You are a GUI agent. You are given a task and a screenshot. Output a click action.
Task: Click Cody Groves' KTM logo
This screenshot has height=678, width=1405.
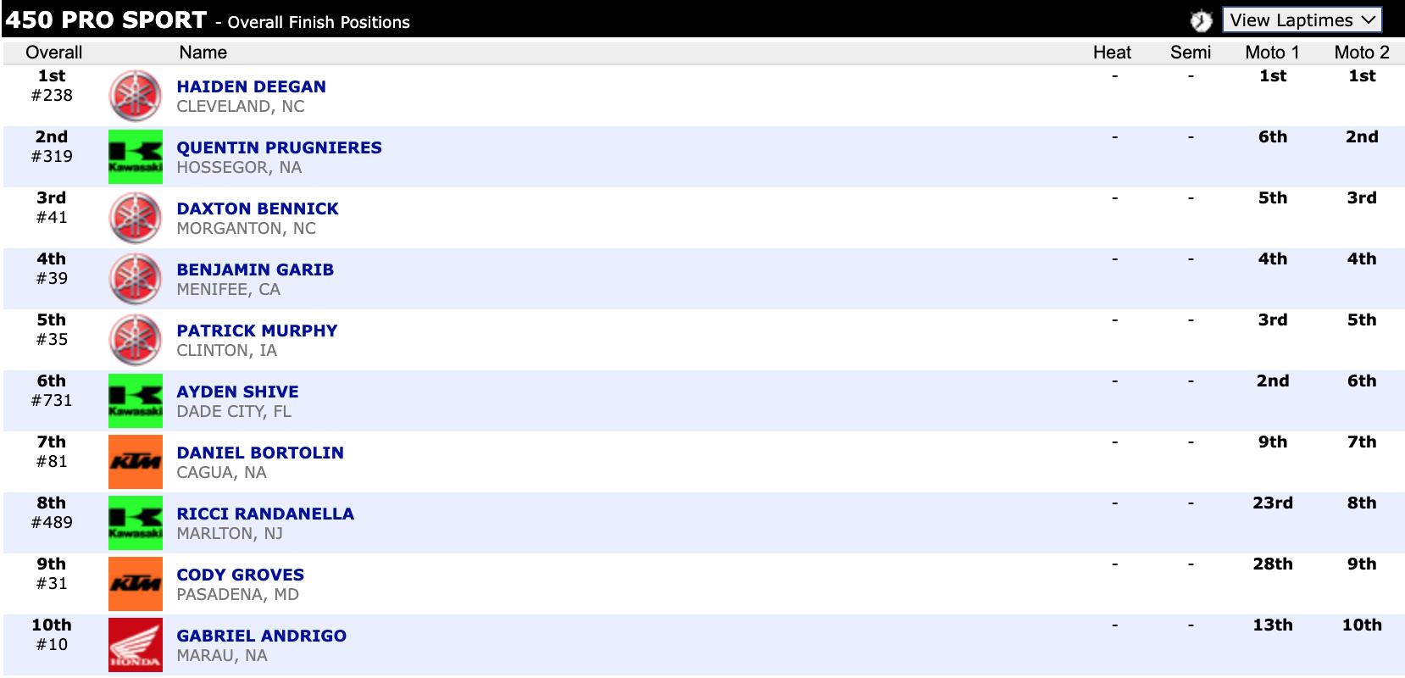pos(135,584)
